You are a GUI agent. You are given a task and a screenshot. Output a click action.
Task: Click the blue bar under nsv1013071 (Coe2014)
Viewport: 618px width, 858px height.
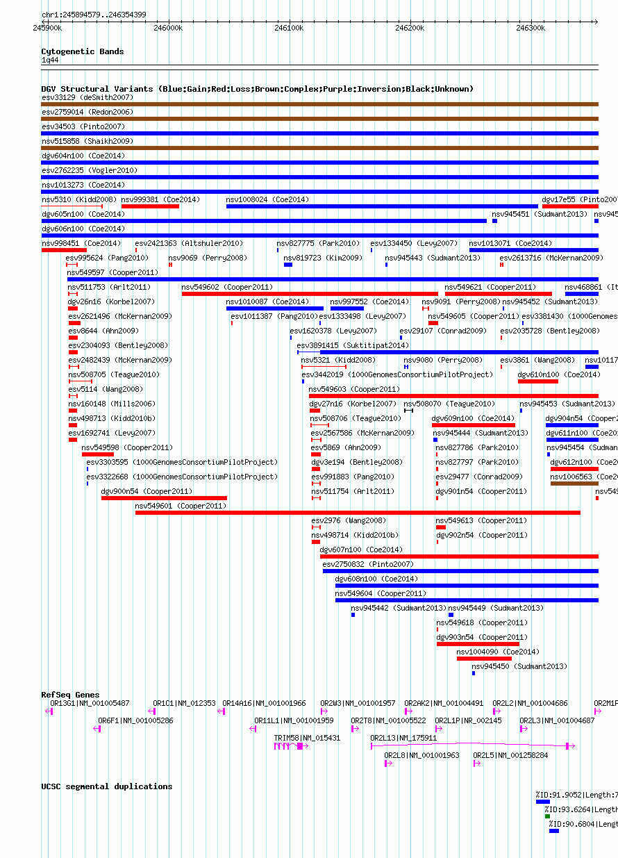click(533, 250)
